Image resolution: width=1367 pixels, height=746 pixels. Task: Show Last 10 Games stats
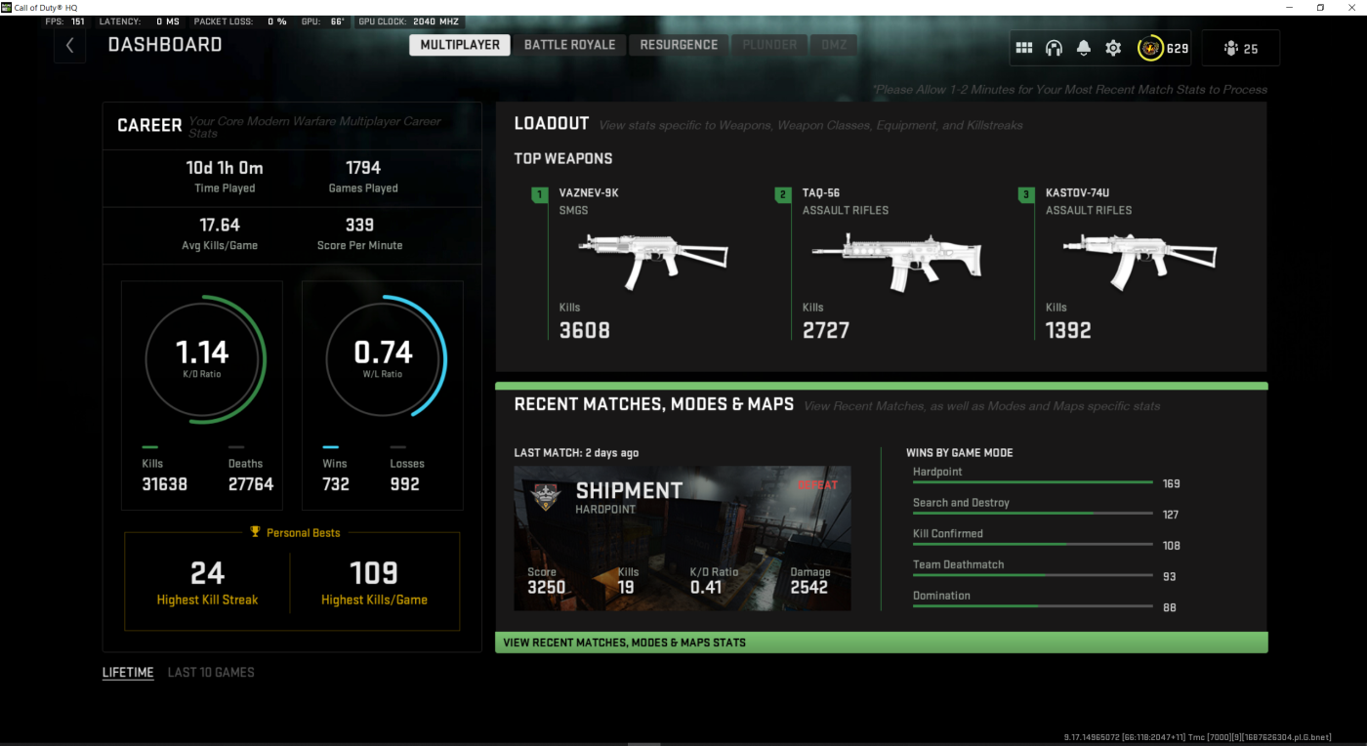(211, 673)
